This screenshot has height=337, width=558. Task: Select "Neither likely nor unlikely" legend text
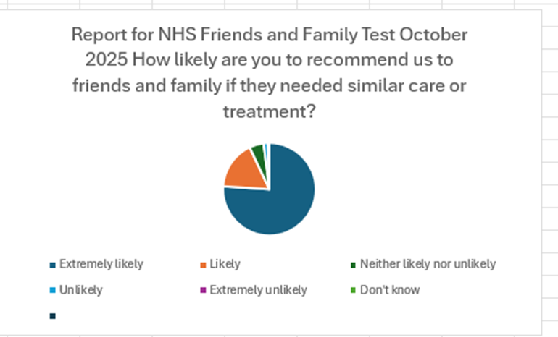point(428,264)
